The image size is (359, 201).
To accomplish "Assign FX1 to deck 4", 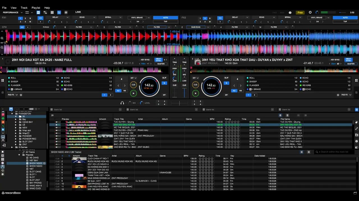I will pyautogui.click(x=25, y=22).
